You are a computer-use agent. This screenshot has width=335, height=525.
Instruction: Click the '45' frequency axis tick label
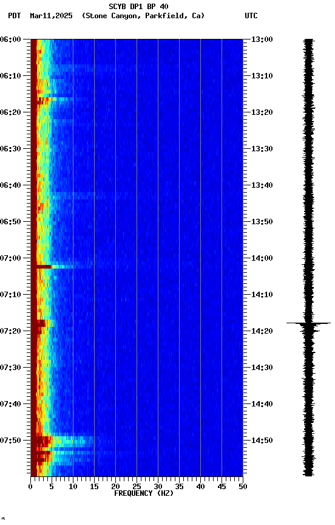pos(222,487)
